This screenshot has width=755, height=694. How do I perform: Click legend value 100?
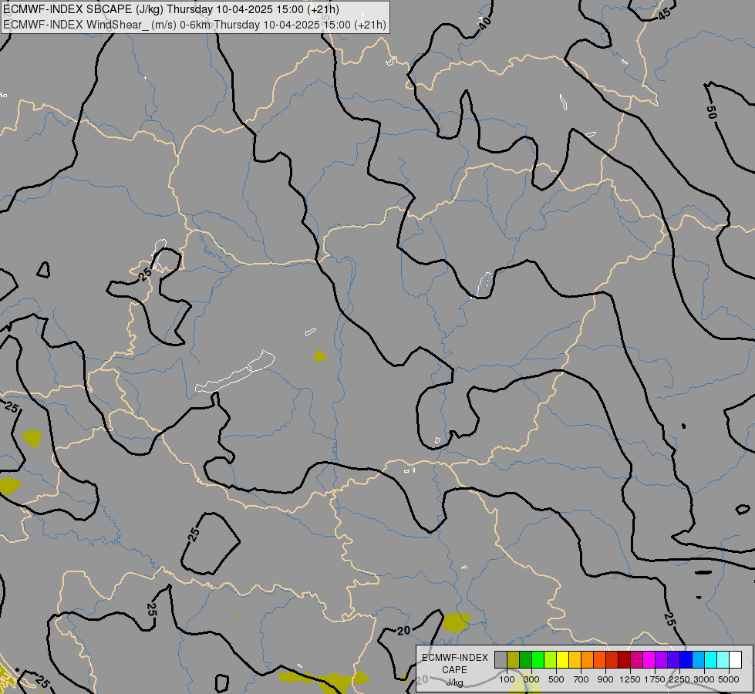coord(507,679)
